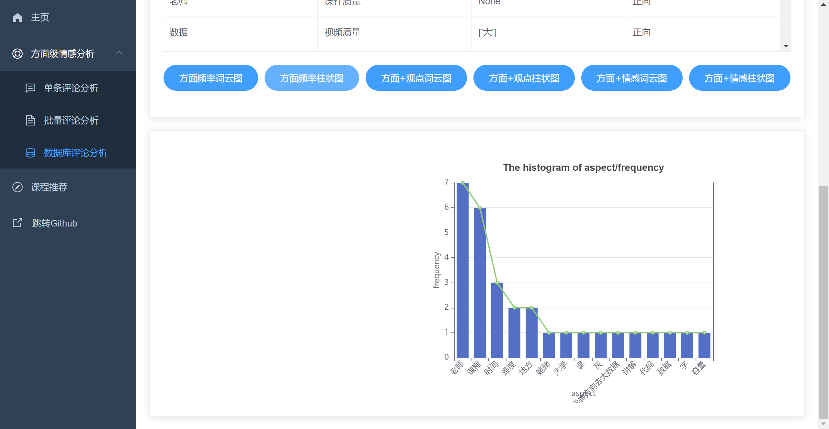Click the aspect sentiment analysis lifebuoy icon
Screen dimensions: 829x429
tap(17, 53)
